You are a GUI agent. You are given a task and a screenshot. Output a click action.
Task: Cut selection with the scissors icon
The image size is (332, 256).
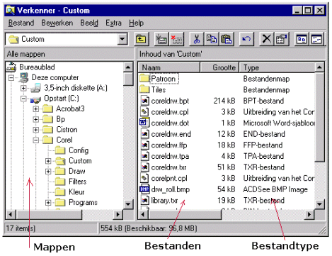point(197,39)
